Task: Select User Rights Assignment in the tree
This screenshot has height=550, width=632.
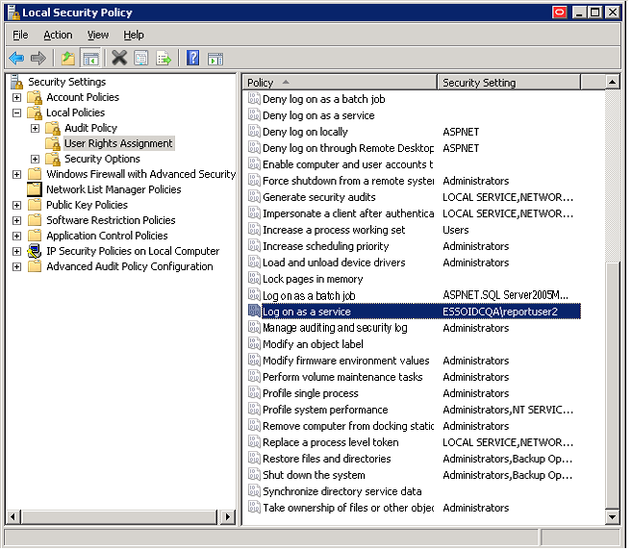Action: 118,144
